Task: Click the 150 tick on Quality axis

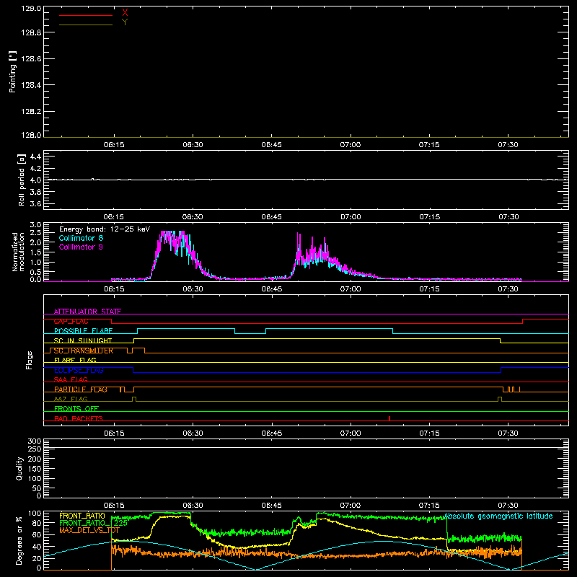Action: pos(35,469)
